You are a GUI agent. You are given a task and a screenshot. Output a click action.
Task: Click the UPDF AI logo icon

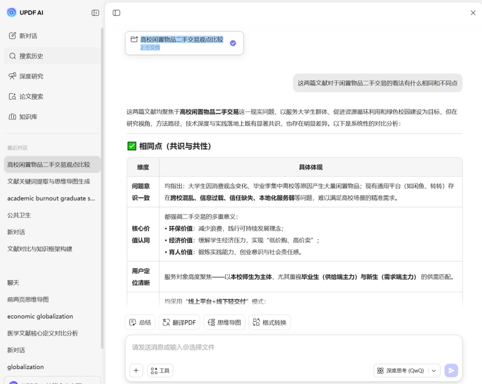11,13
